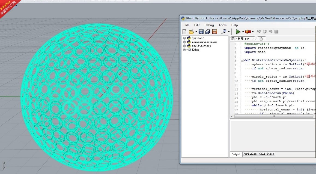
Task: Click the 'while phi<0.5*math.pi:' line
Action: pyautogui.click(x=273, y=105)
